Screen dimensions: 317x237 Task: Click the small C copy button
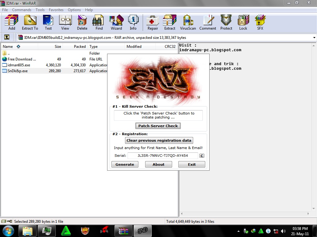click(202, 156)
